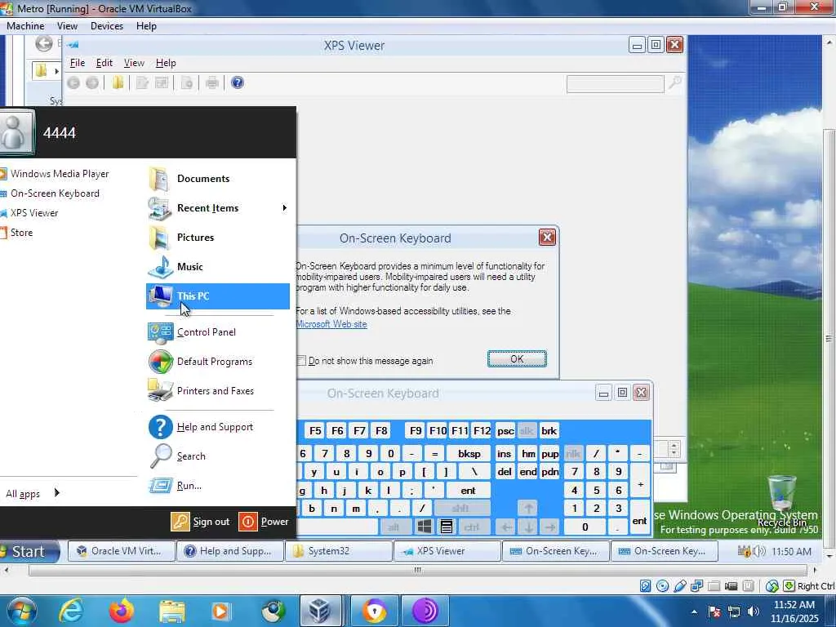Open the folder icon in XPS Viewer toolbar
Screen dimensions: 836x627
118,82
